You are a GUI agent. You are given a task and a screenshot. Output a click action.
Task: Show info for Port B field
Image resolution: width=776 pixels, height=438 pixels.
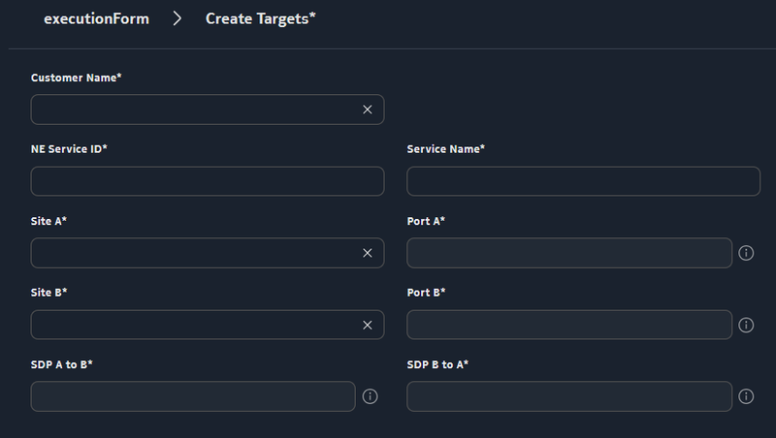click(x=746, y=325)
